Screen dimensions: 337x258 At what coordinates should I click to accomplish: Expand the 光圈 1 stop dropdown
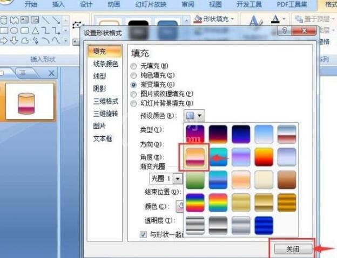tap(178, 178)
